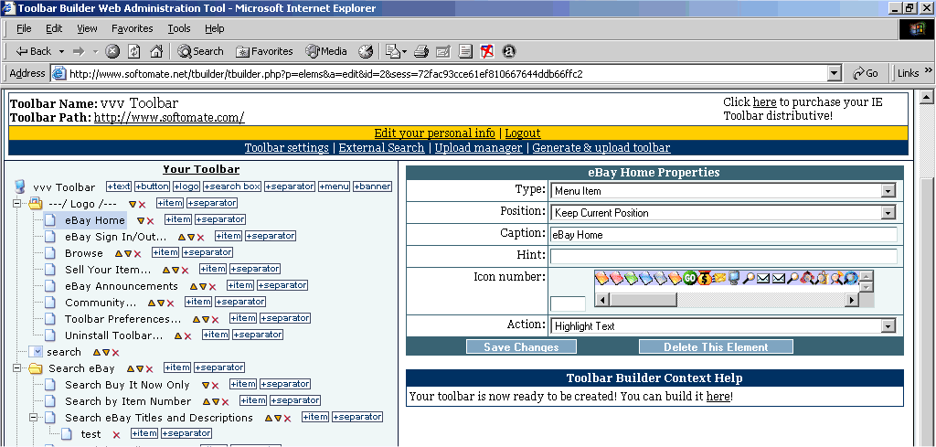
Task: Open the Back button history dropdown arrow
Action: (x=61, y=51)
